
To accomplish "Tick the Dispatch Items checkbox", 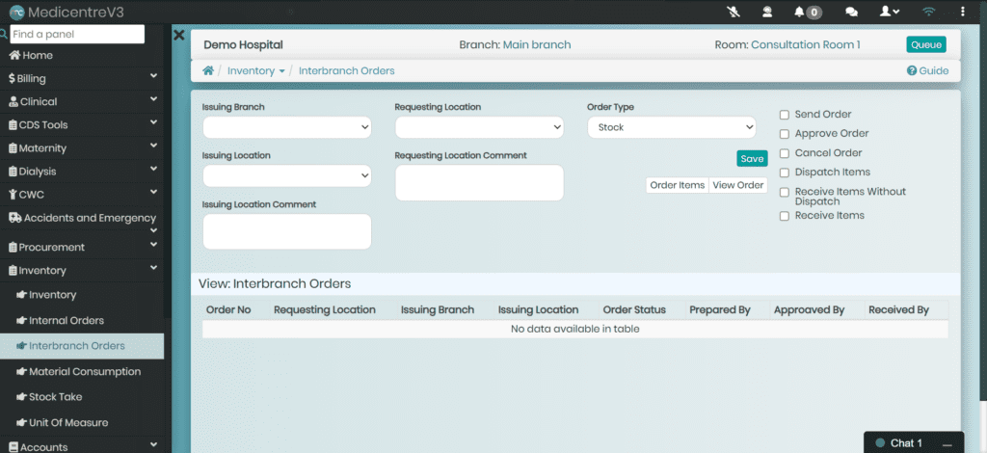I will click(x=785, y=173).
